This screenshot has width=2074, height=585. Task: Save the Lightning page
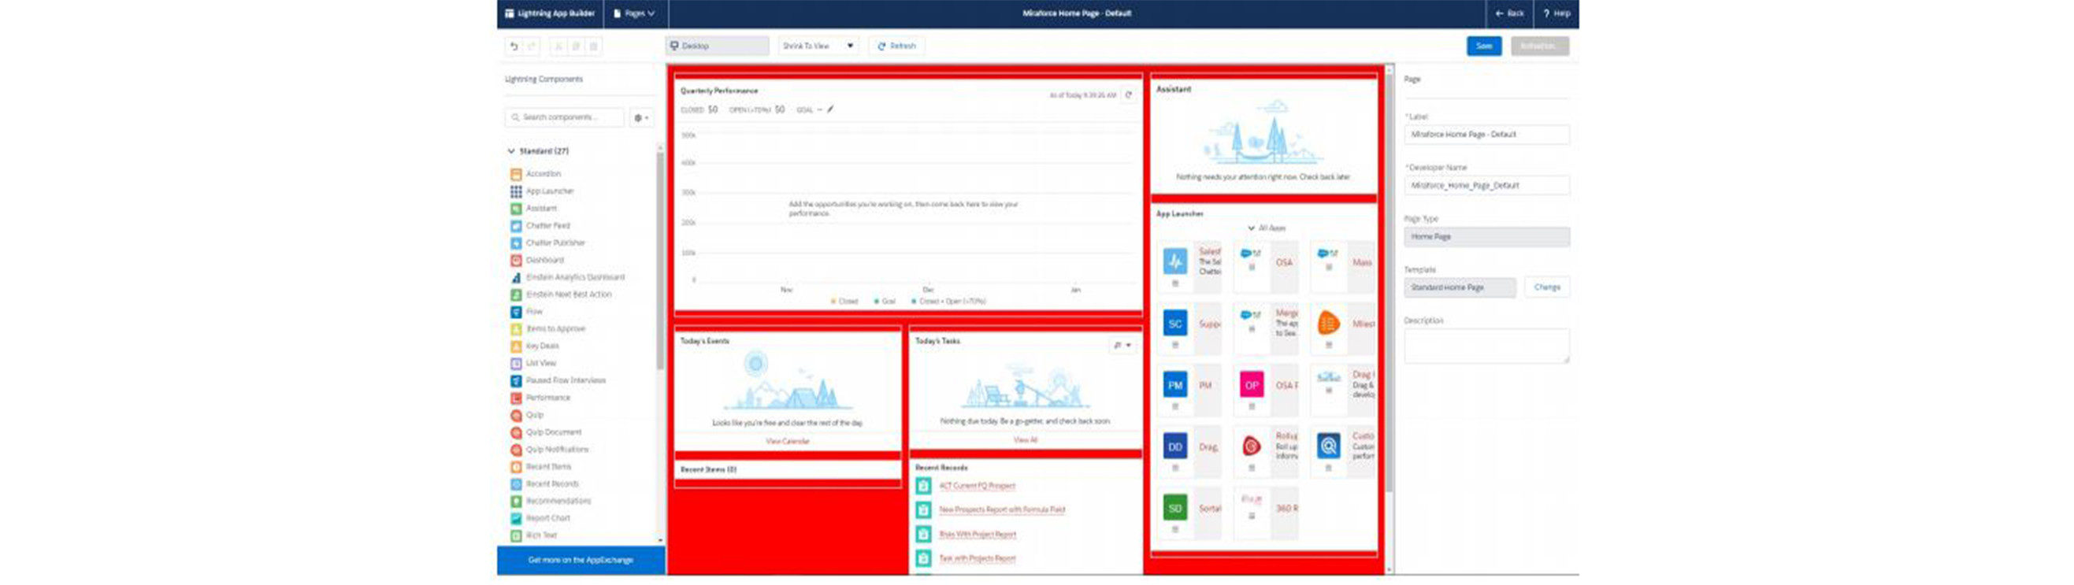click(1484, 46)
